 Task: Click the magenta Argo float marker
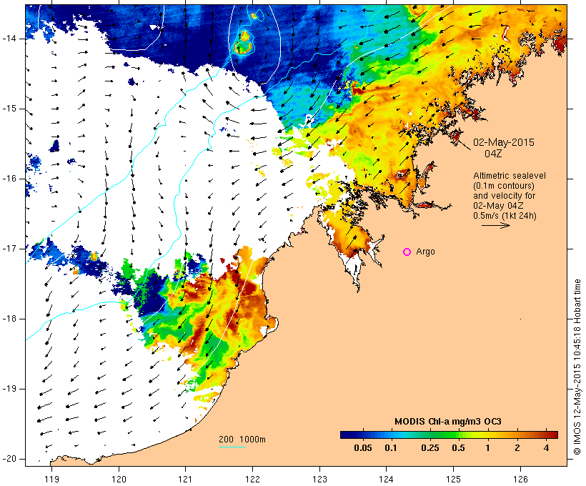point(407,252)
